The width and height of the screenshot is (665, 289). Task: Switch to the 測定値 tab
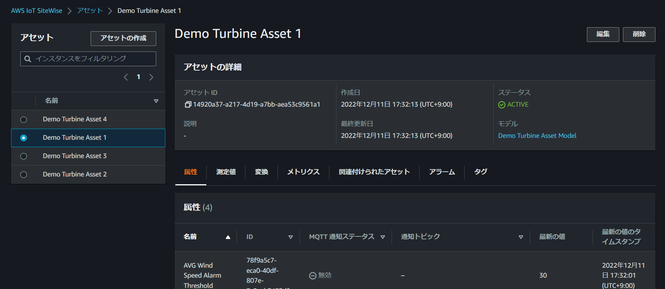226,172
